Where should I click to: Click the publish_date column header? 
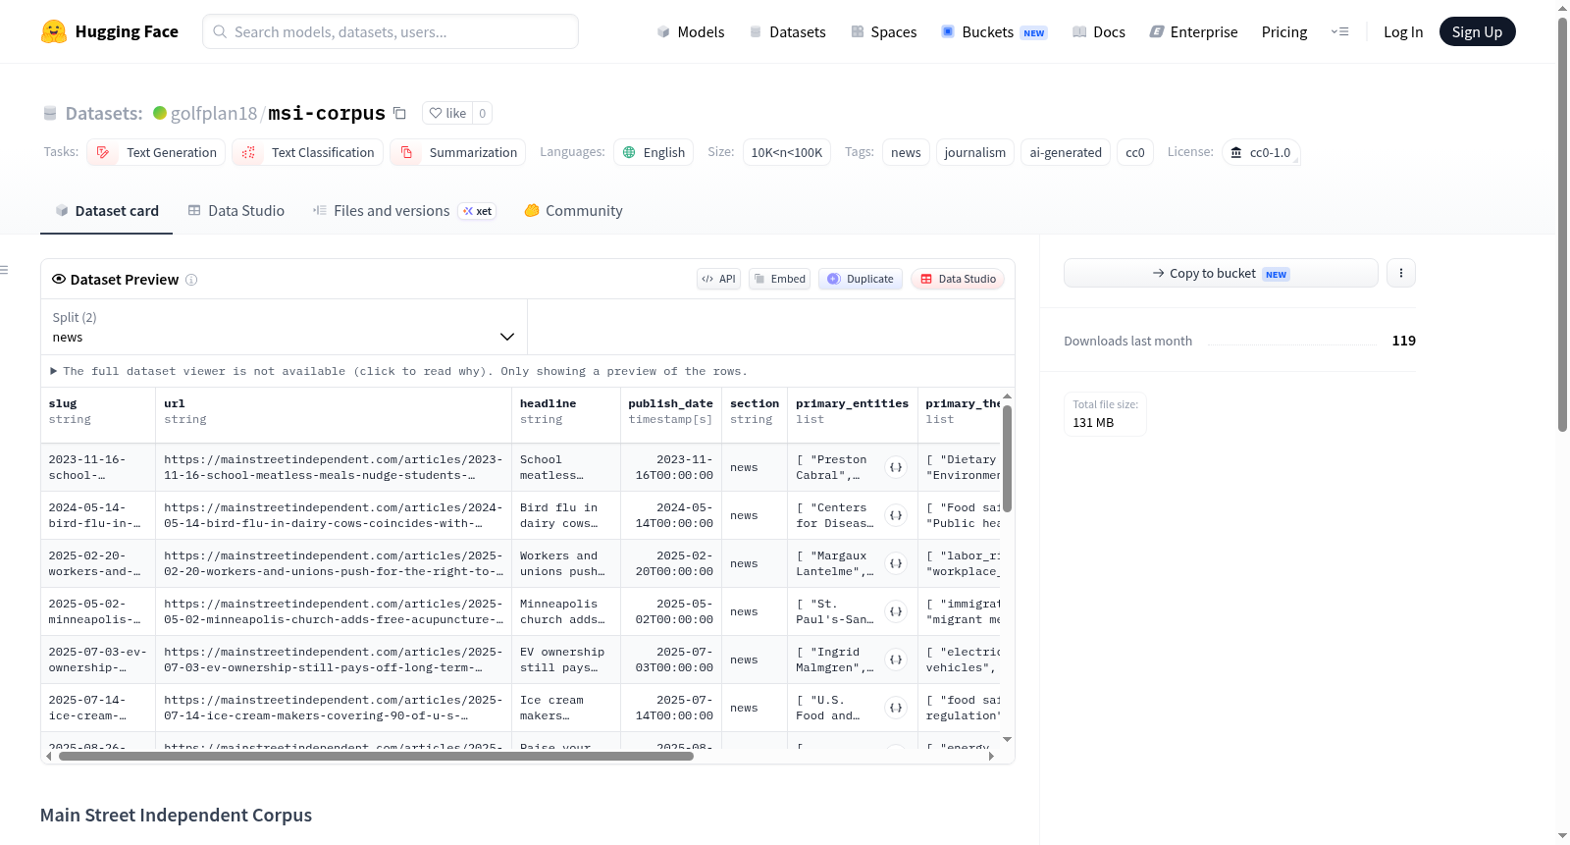click(671, 411)
